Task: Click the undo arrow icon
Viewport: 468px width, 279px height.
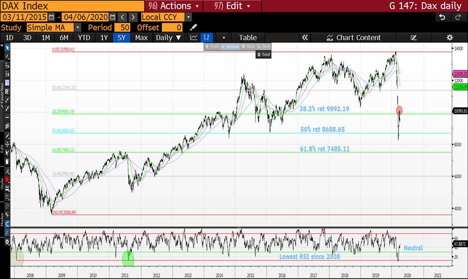Action: pyautogui.click(x=442, y=17)
